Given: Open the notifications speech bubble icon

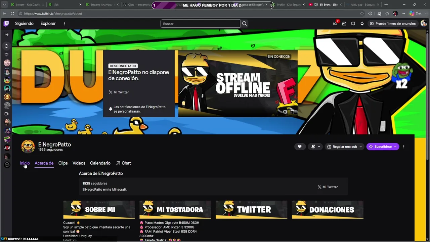Looking at the screenshot, I should (x=353, y=24).
